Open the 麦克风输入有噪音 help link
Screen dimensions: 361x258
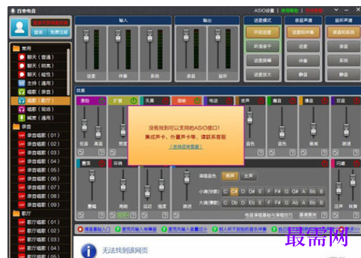(x=139, y=229)
